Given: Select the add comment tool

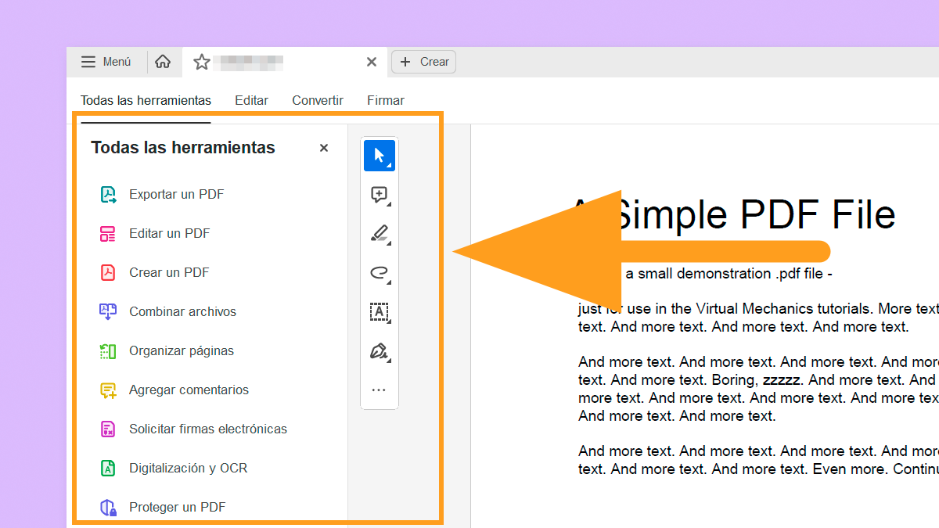Looking at the screenshot, I should point(378,194).
